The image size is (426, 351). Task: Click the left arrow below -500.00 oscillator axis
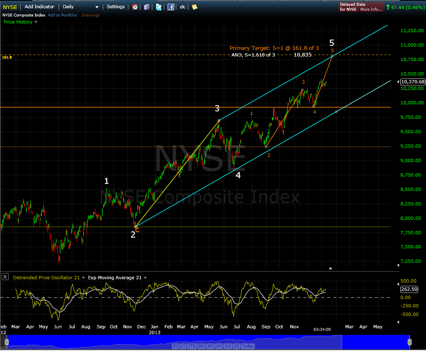(x=398, y=322)
